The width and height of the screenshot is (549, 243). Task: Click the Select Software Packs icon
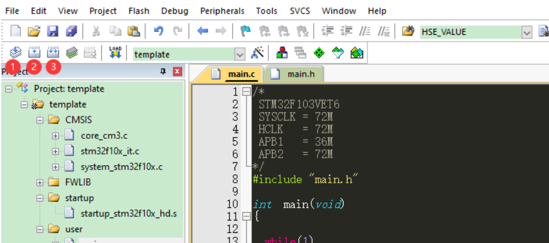click(x=338, y=53)
